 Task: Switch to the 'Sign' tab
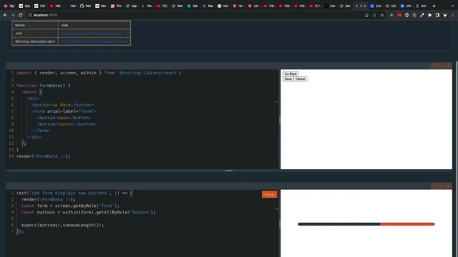click(x=9, y=6)
